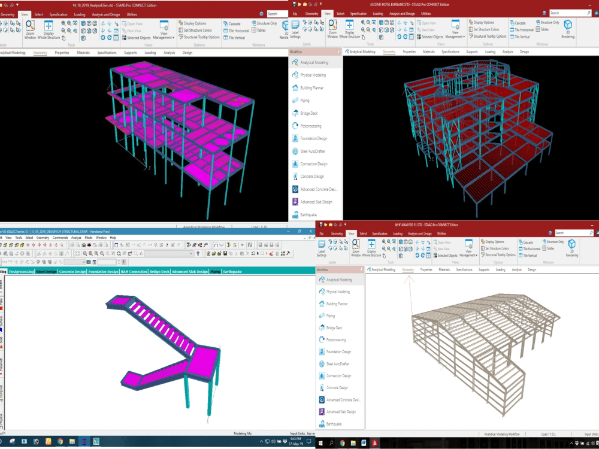Viewport: 599px width, 449px height.
Task: Click the Search field in ASCEND HOTEL window
Action: point(570,13)
